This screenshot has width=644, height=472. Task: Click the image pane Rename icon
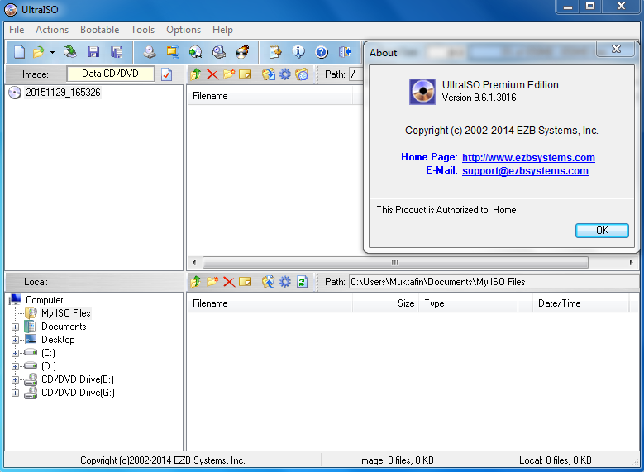pos(246,74)
